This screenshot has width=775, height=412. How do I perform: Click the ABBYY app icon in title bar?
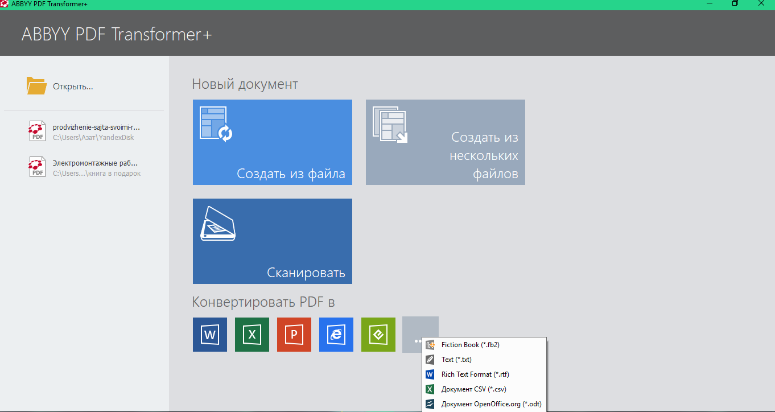coord(4,4)
